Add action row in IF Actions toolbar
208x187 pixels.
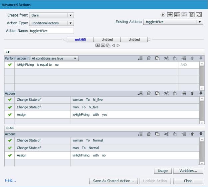(140, 93)
